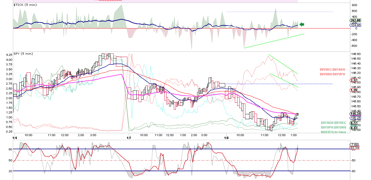Click the -600 TICK axis label
This screenshot has width=371, height=180.
354,46
